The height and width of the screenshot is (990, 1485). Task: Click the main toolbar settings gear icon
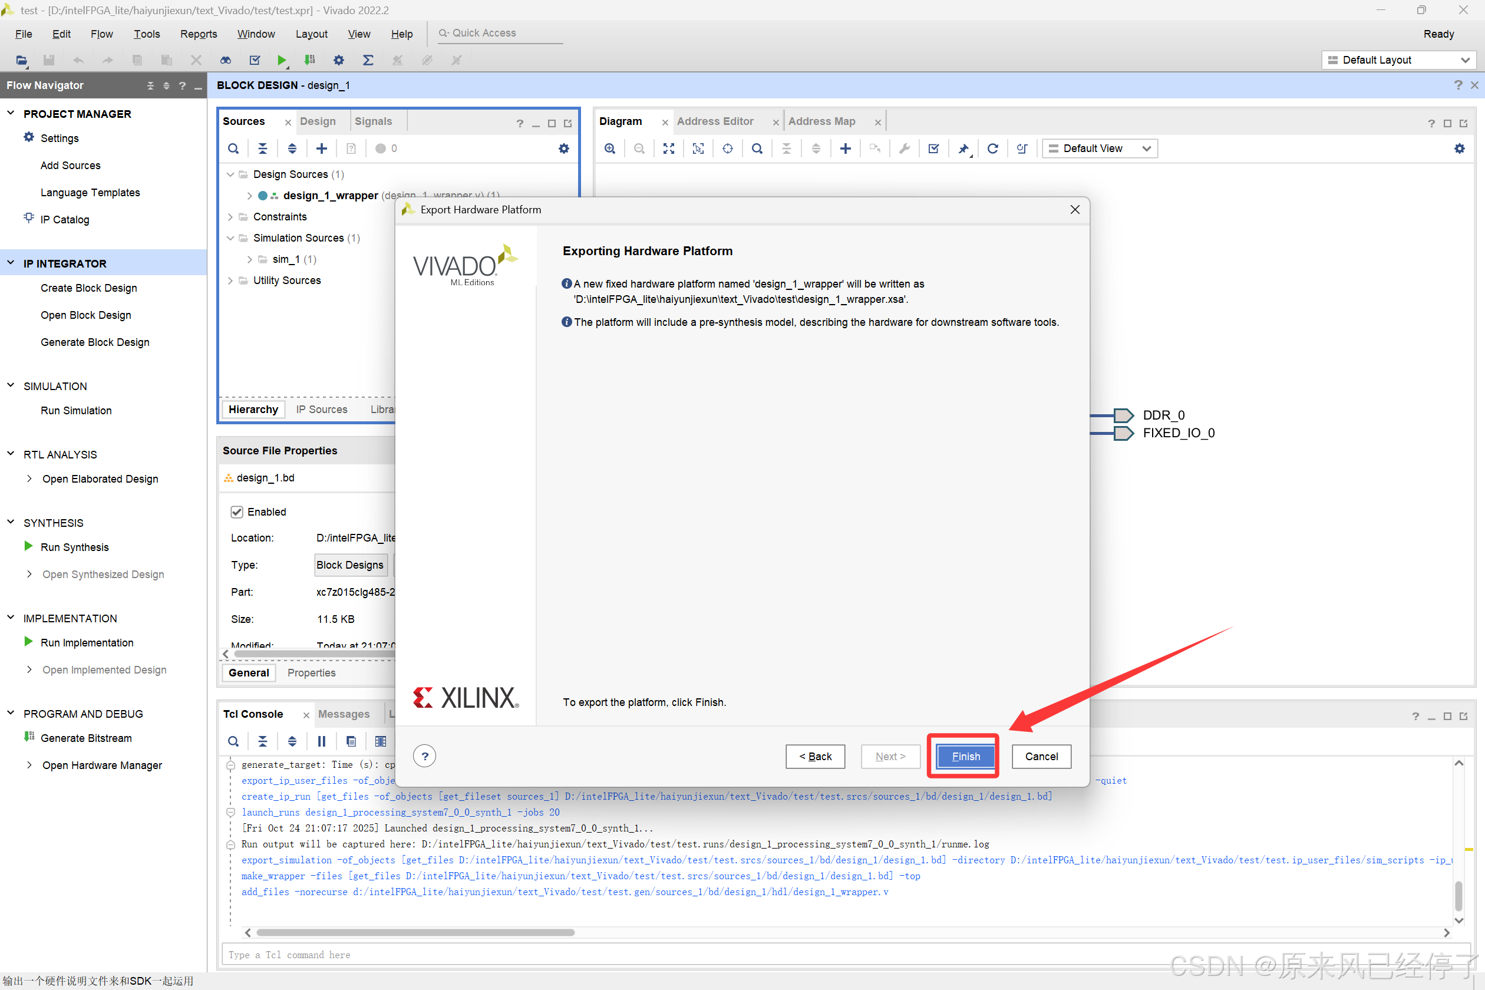(339, 60)
